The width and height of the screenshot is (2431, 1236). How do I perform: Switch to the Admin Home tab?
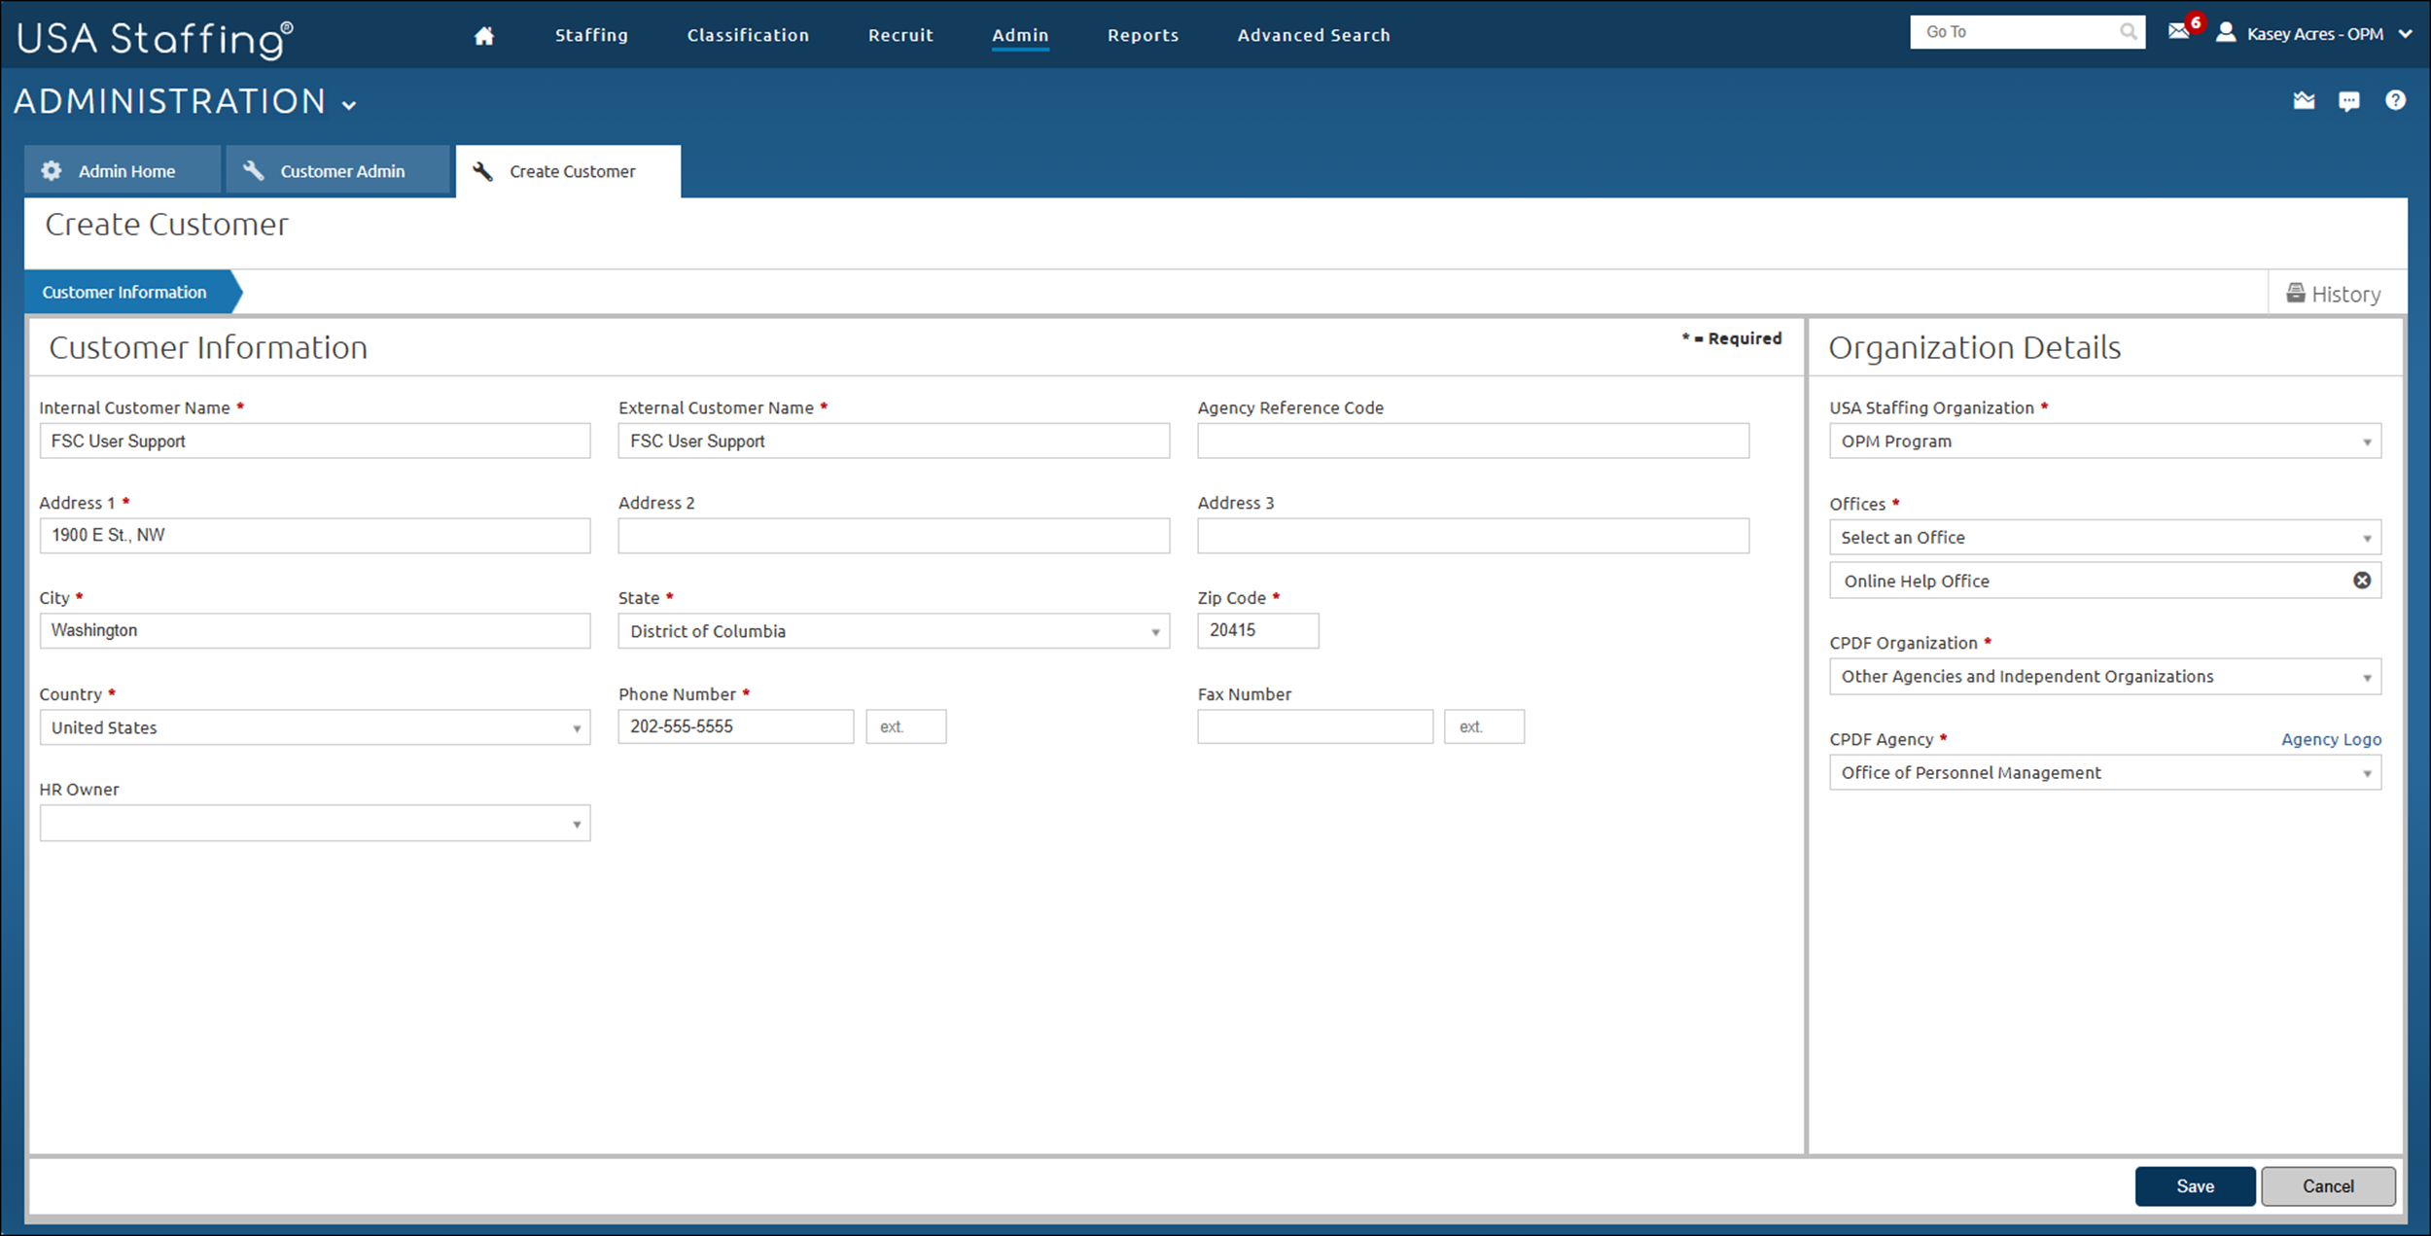[123, 170]
